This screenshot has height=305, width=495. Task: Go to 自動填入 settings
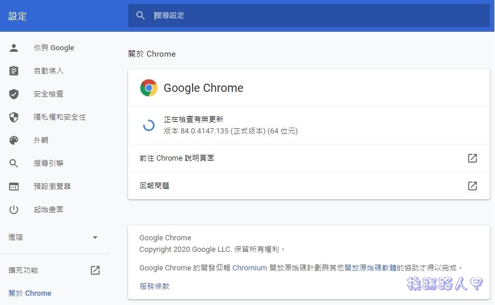(48, 71)
